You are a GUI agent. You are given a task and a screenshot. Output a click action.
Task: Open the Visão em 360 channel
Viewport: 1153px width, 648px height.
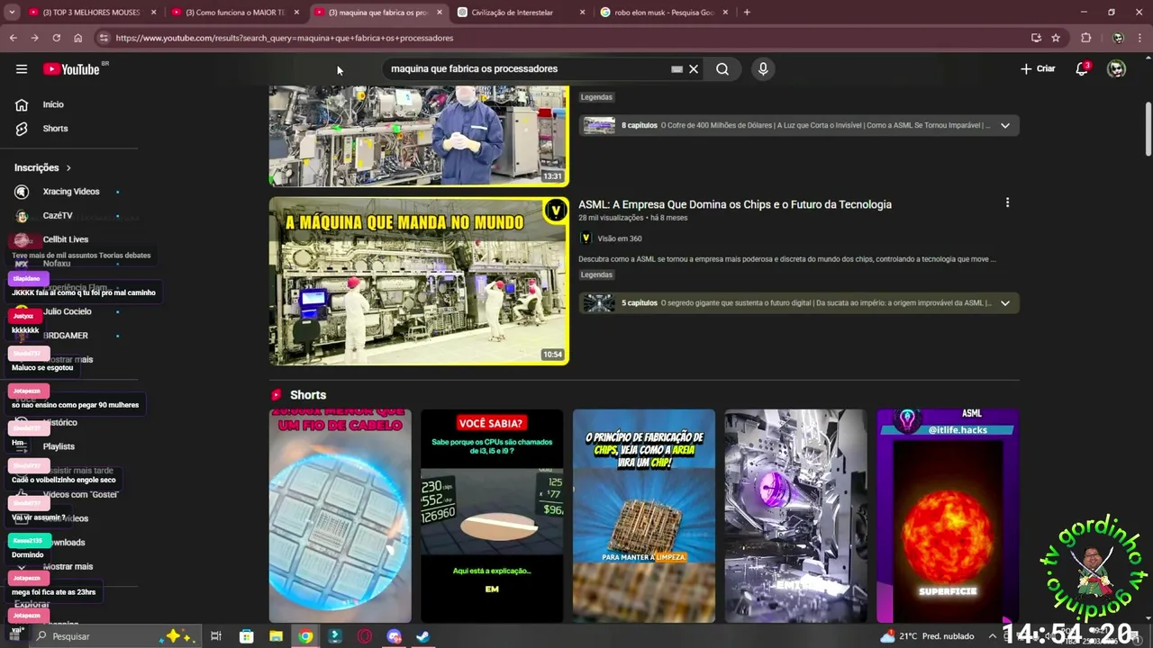(x=619, y=238)
